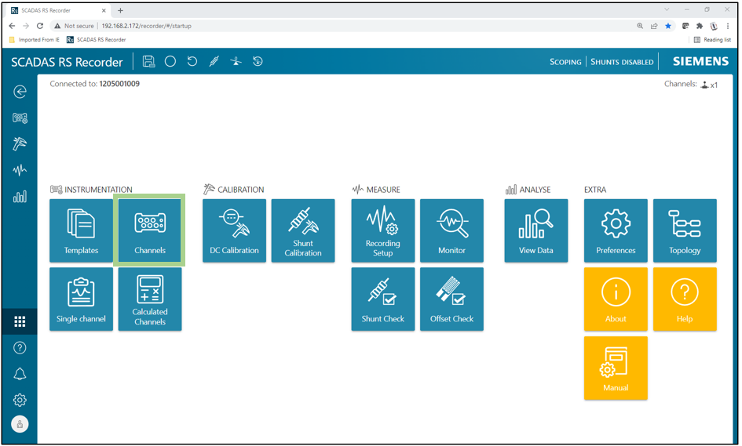Open Shunt Calibration tile
This screenshot has height=446, width=742.
(303, 230)
